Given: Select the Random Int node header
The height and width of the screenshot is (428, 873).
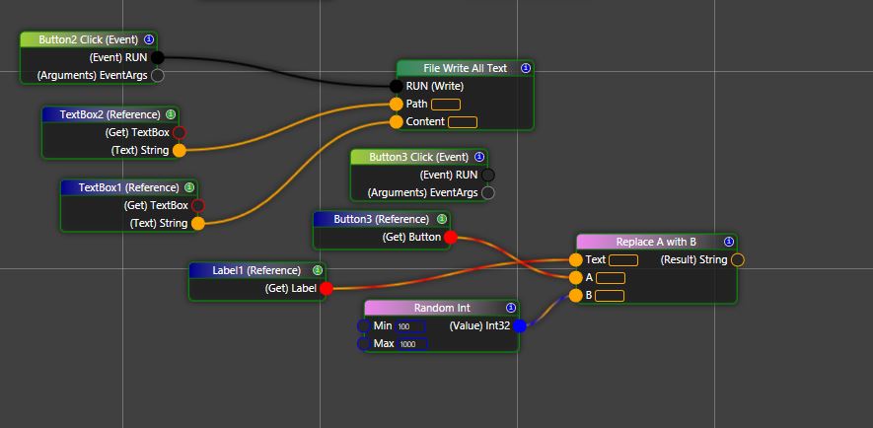Looking at the screenshot, I should (442, 308).
